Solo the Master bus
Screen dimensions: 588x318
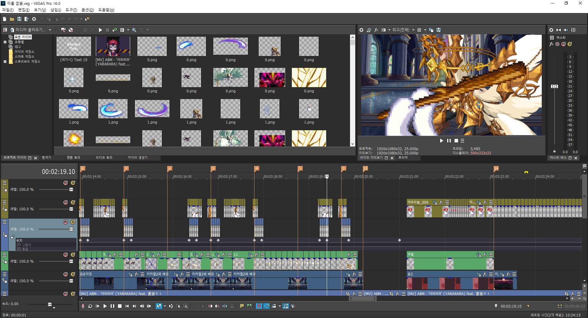[570, 44]
